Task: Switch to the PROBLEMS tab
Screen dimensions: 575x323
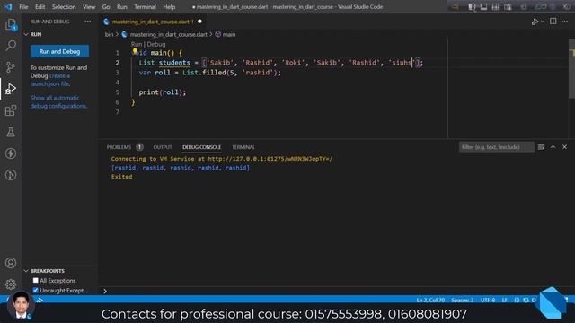Action: pyautogui.click(x=119, y=147)
